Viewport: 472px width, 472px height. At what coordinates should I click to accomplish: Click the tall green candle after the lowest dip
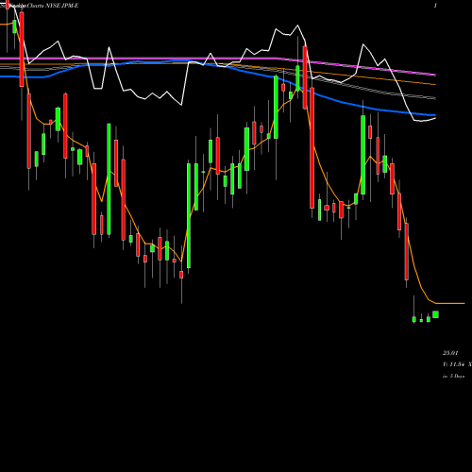point(189,215)
